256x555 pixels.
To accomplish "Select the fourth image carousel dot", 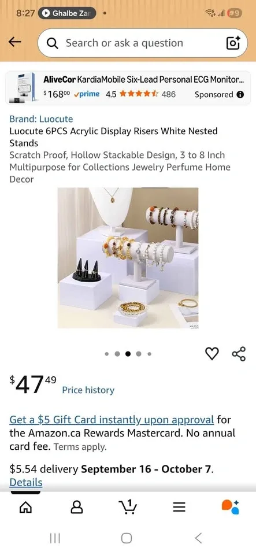I will [139, 354].
